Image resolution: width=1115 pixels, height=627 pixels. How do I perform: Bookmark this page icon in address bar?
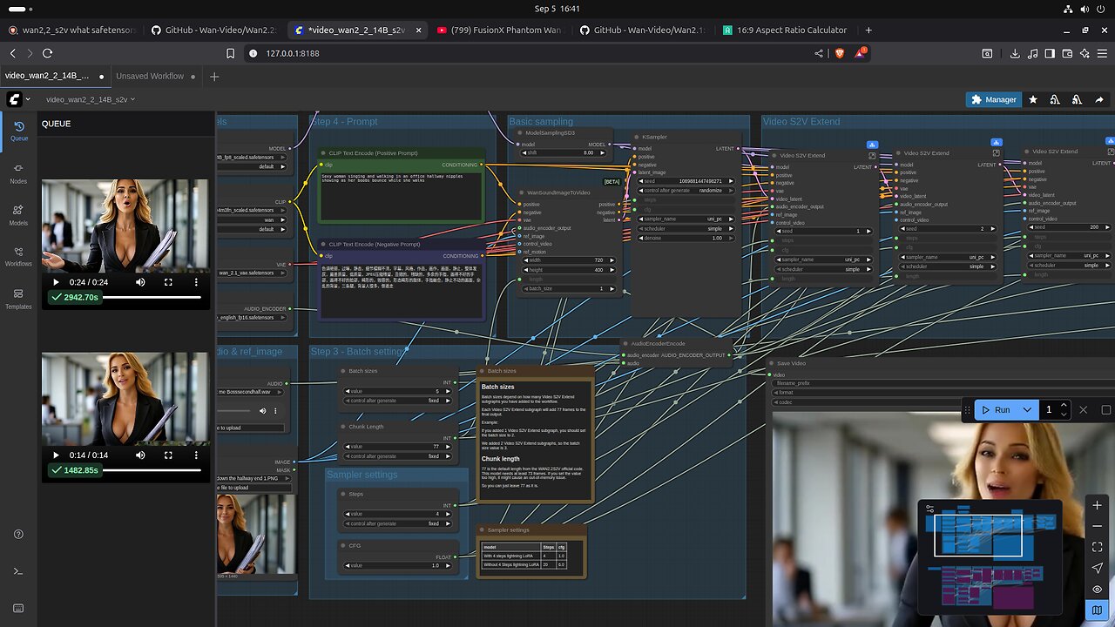230,53
